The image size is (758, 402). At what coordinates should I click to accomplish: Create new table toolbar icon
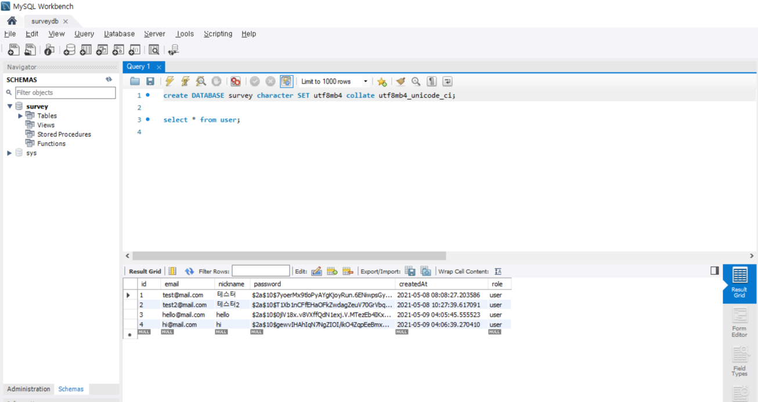86,50
